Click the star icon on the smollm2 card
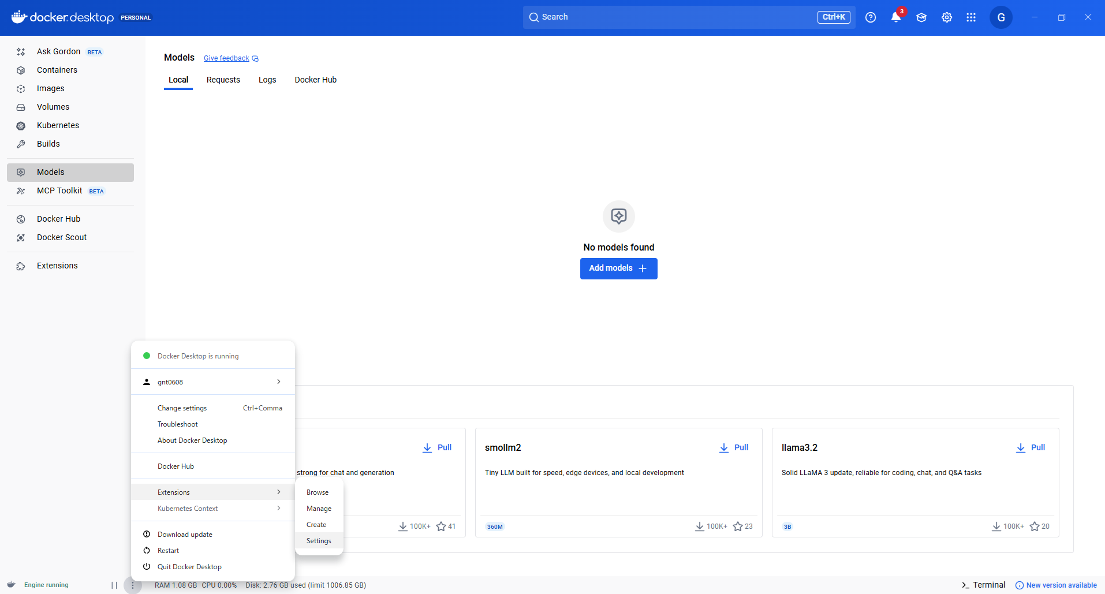The image size is (1105, 594). pos(738,526)
